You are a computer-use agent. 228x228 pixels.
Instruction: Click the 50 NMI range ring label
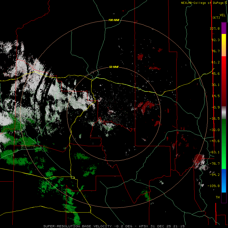pos(114,67)
